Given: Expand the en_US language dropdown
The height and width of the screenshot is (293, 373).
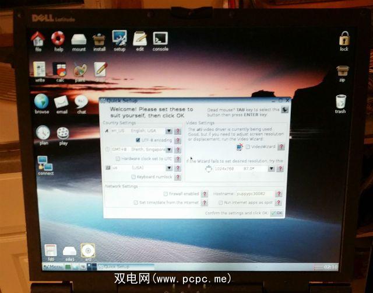Looking at the screenshot, I should pyautogui.click(x=169, y=131).
